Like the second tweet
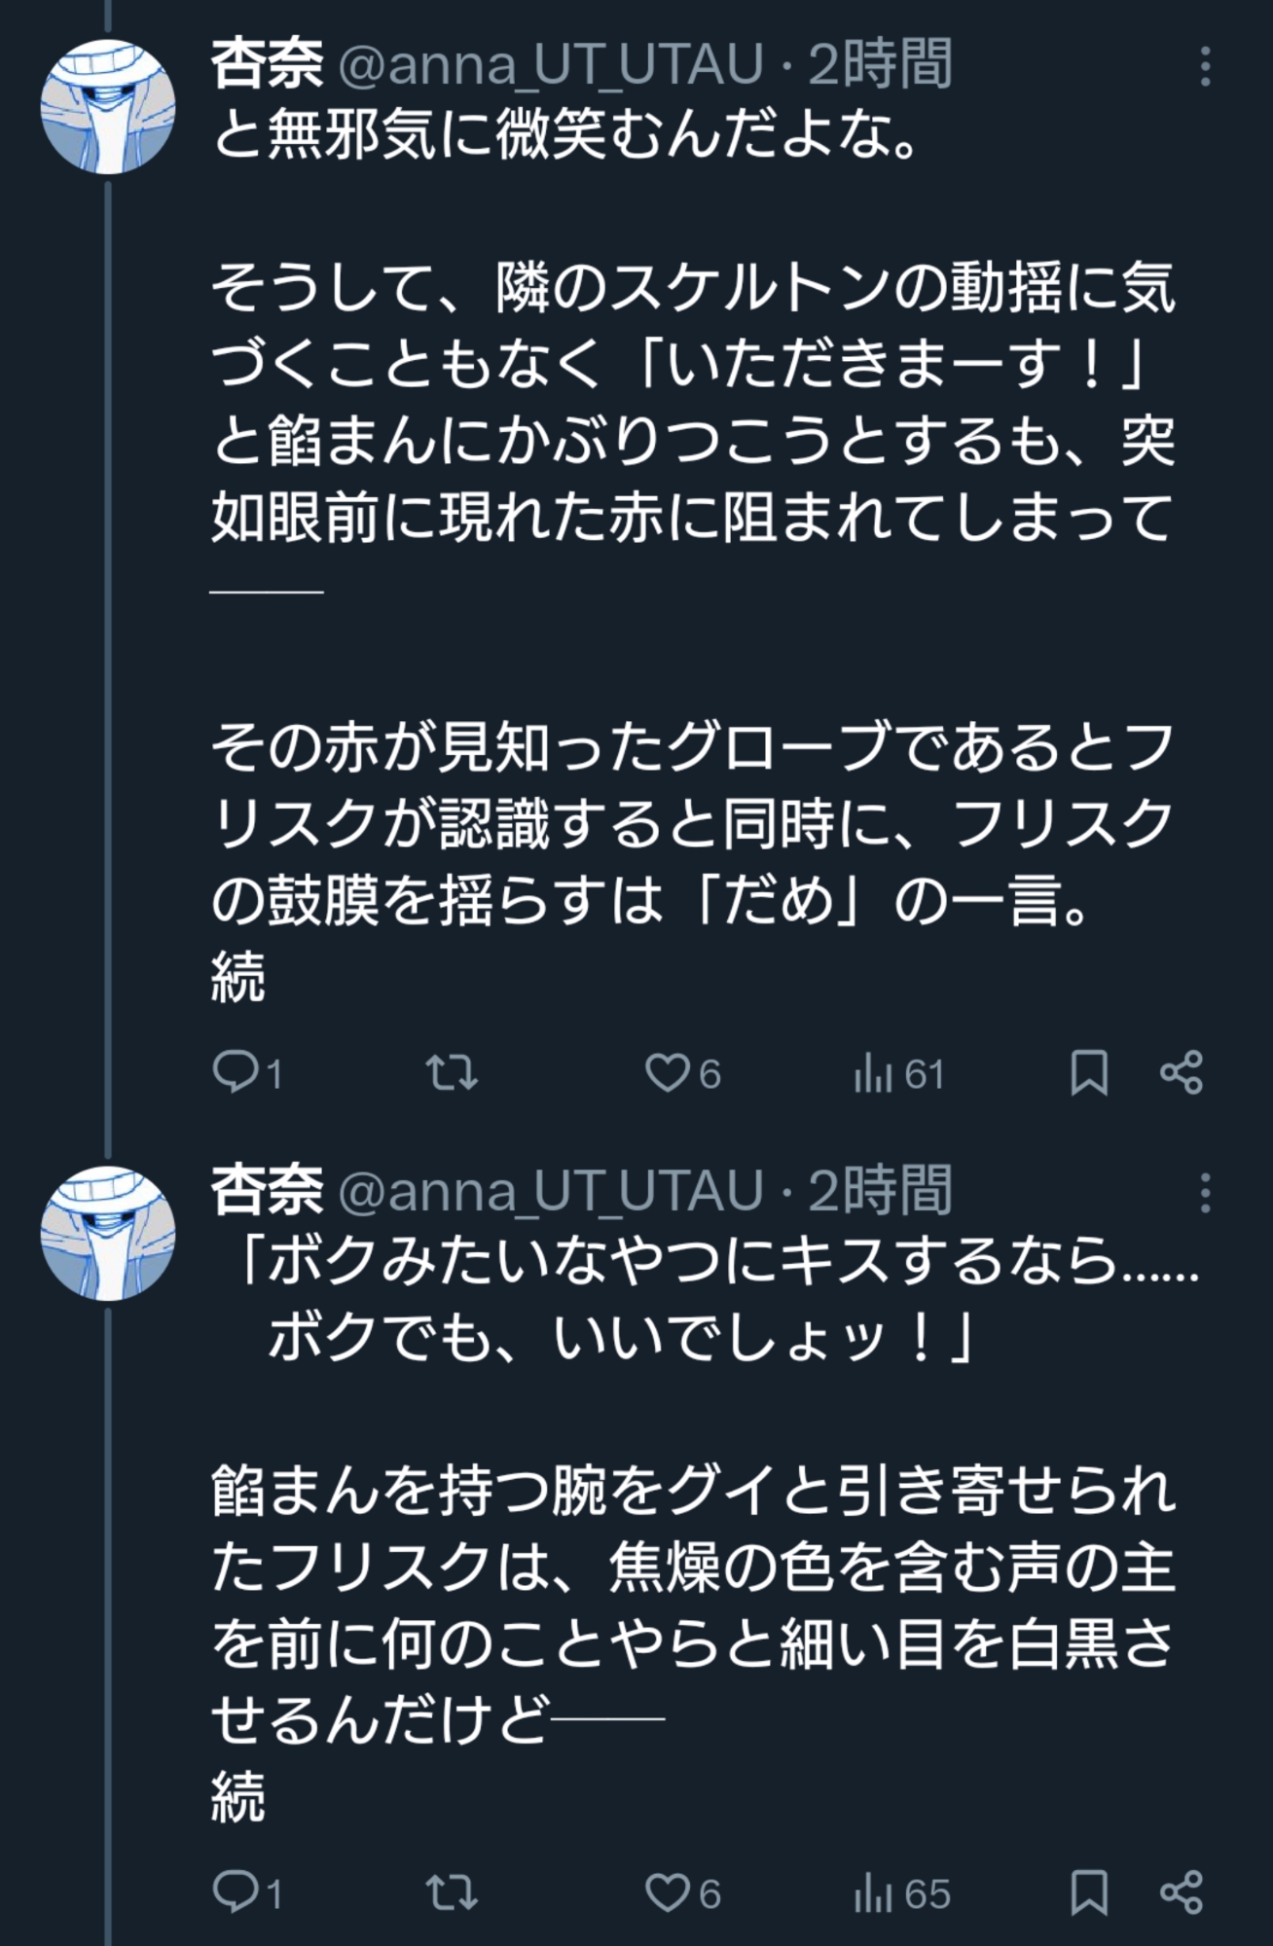Screen dimensions: 1273x1946 click(x=668, y=1892)
